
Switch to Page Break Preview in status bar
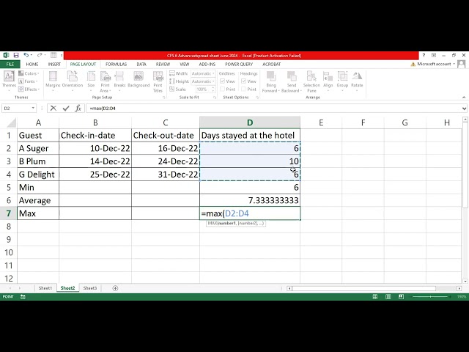point(401,296)
